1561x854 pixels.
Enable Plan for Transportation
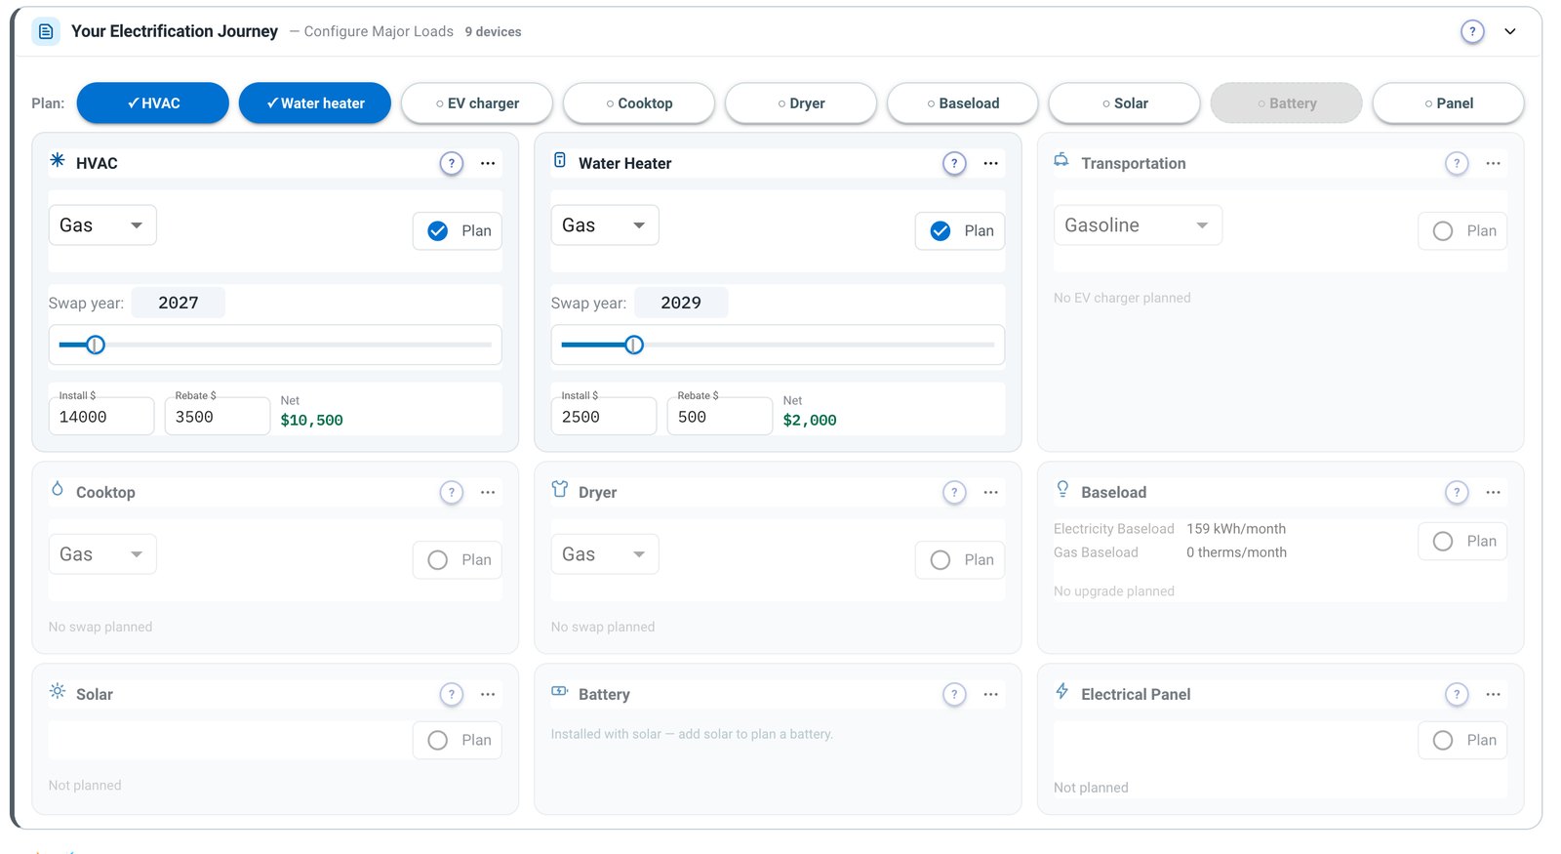1462,230
